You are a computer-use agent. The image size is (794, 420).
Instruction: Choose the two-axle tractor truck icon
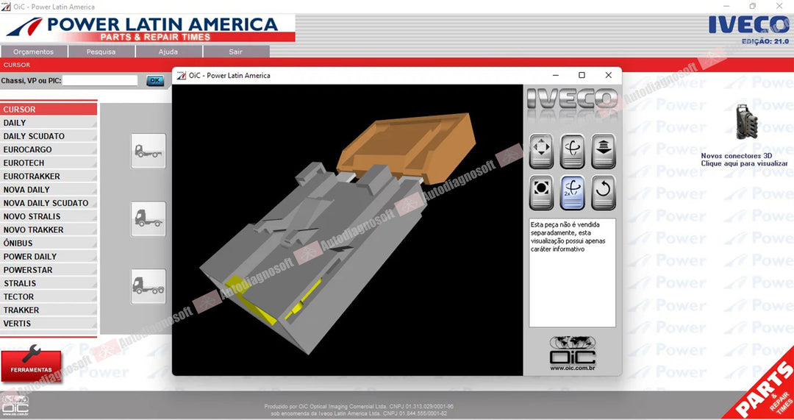pos(149,219)
